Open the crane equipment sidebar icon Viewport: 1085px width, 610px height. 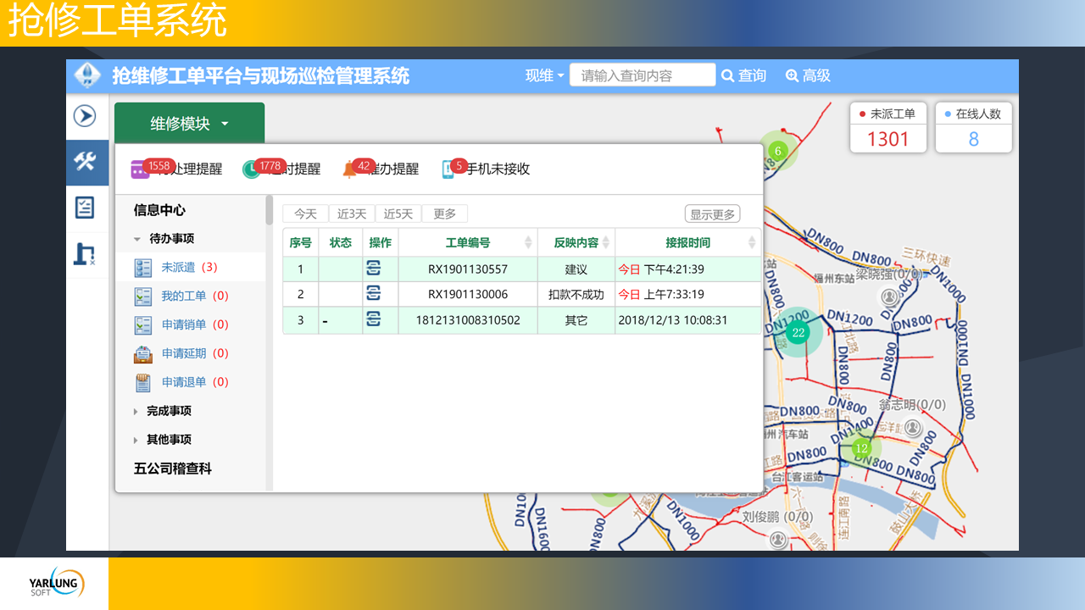(x=84, y=253)
